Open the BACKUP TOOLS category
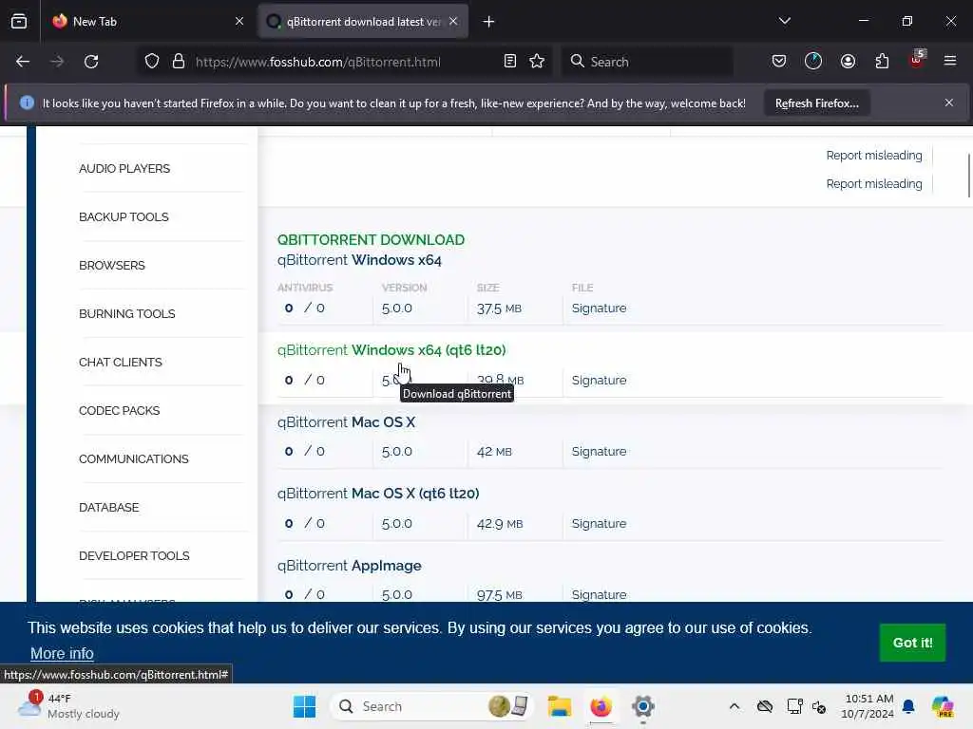 click(124, 217)
